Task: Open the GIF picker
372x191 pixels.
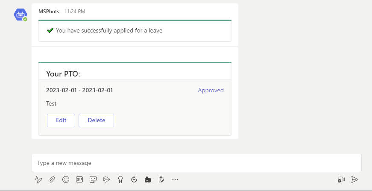Action: [79, 179]
